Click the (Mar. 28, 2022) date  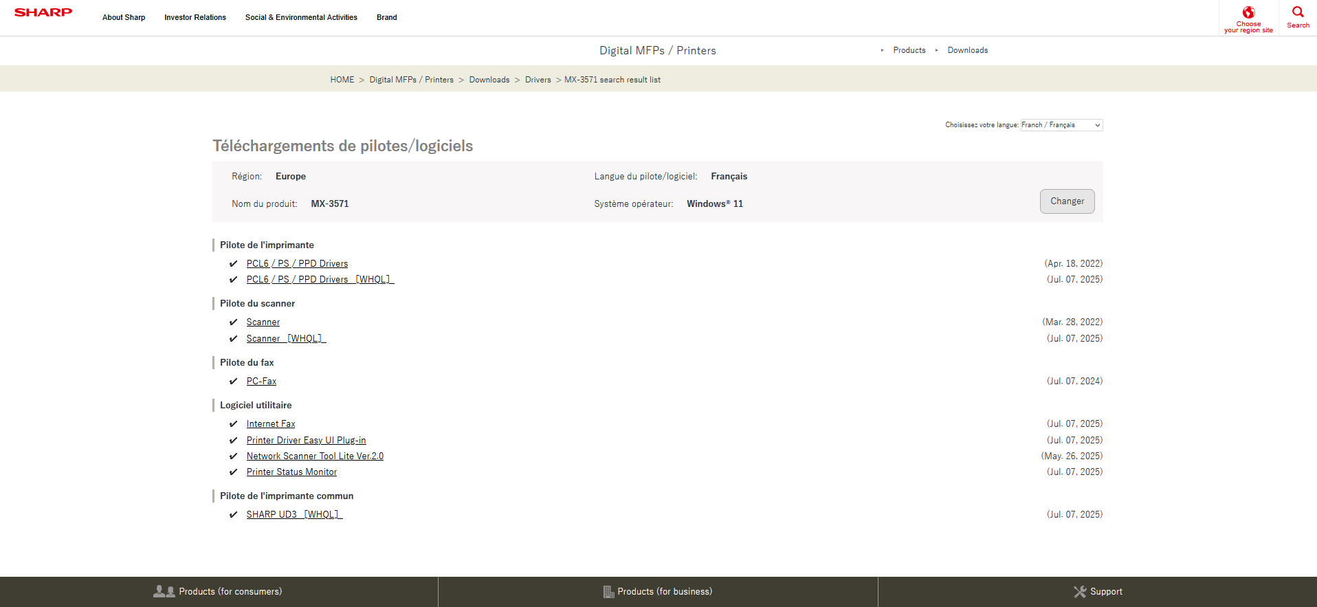point(1072,322)
